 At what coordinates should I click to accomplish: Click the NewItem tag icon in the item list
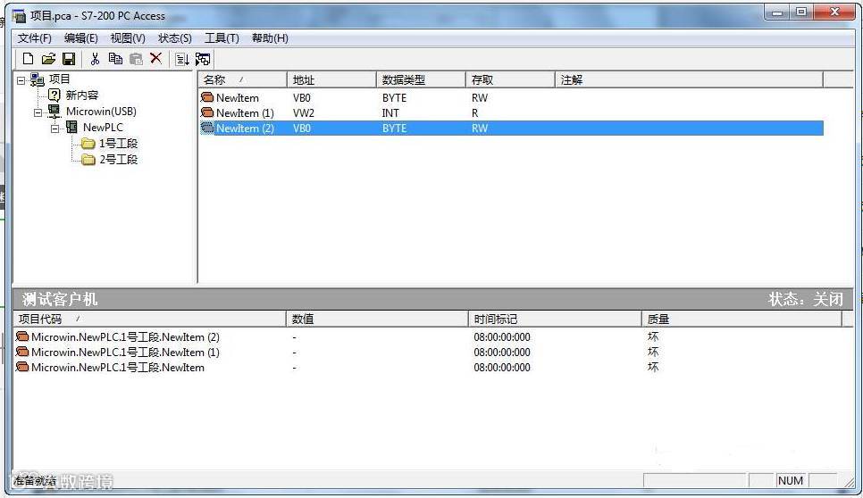207,97
